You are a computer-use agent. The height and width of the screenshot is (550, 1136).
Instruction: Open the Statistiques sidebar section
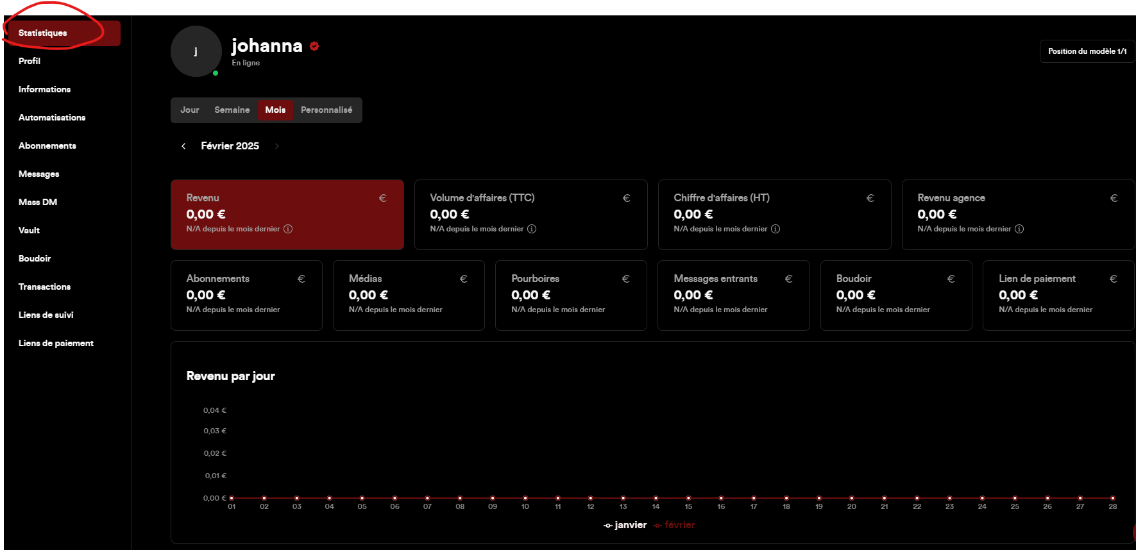tap(63, 33)
